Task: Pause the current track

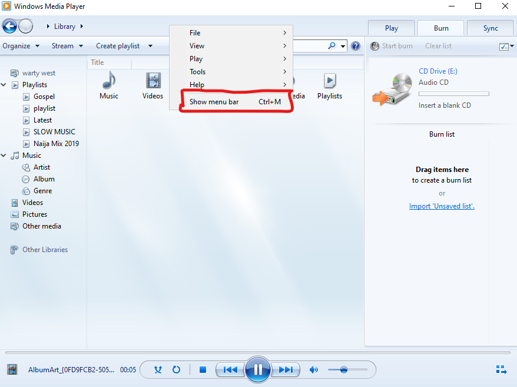Action: point(257,369)
